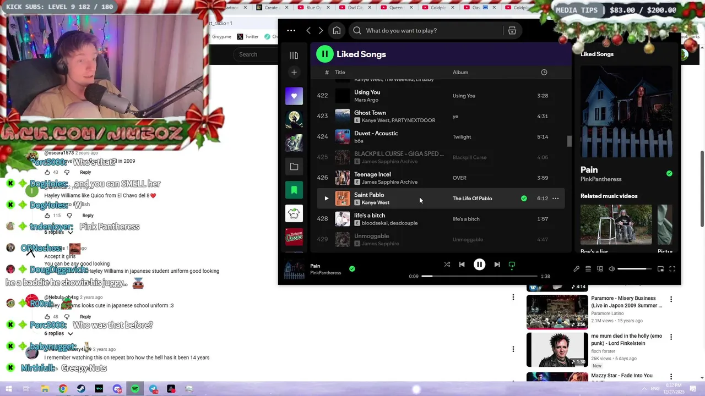Screen dimensions: 705x396
Task: Open the Twilight album link
Action: (x=462, y=137)
